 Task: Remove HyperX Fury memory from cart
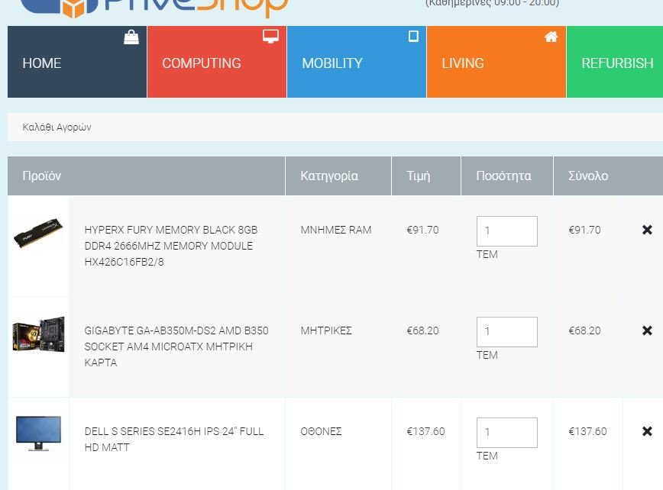pyautogui.click(x=647, y=230)
